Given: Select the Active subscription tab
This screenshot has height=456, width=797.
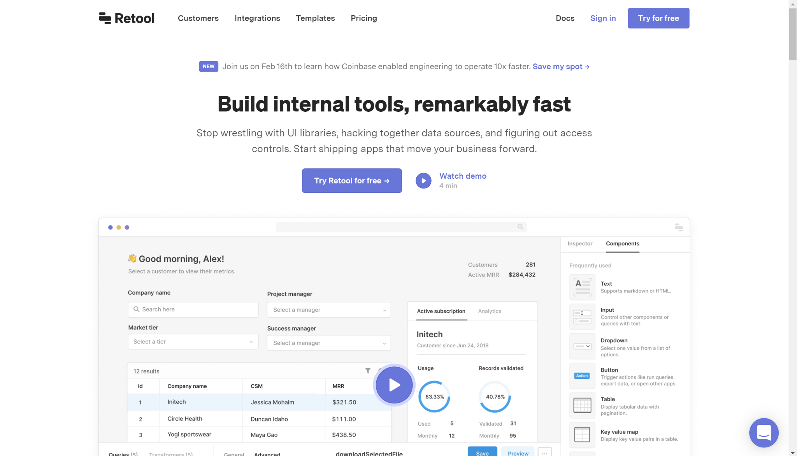Looking at the screenshot, I should 441,311.
